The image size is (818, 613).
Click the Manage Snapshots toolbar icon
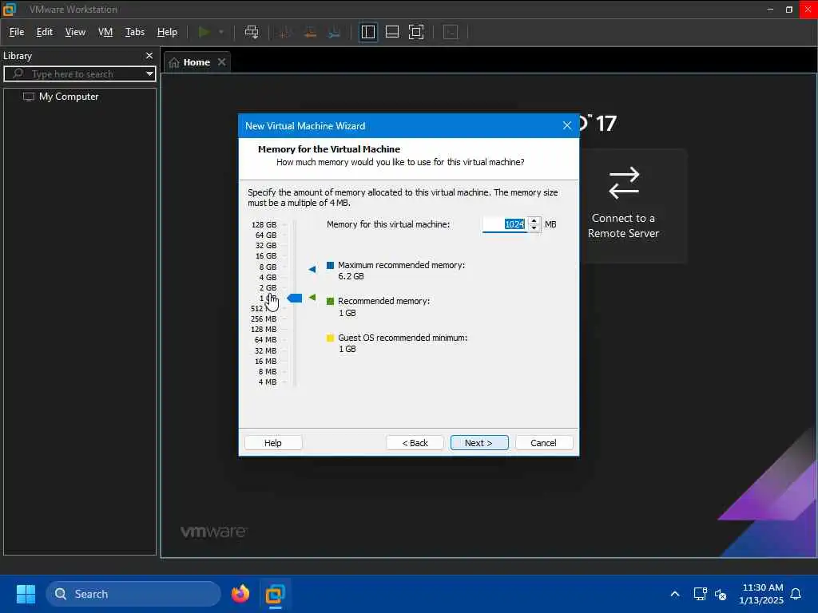click(335, 32)
